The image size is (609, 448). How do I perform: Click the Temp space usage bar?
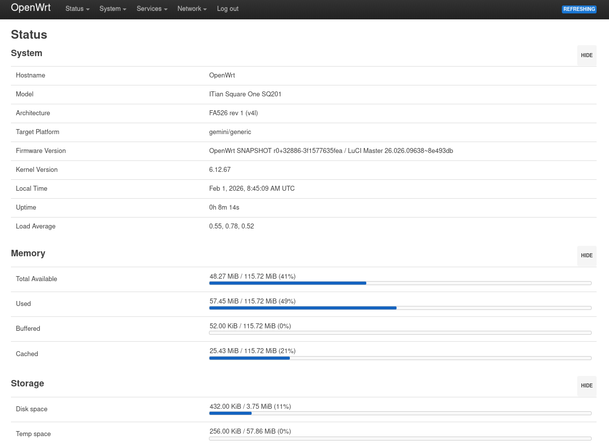pyautogui.click(x=400, y=439)
